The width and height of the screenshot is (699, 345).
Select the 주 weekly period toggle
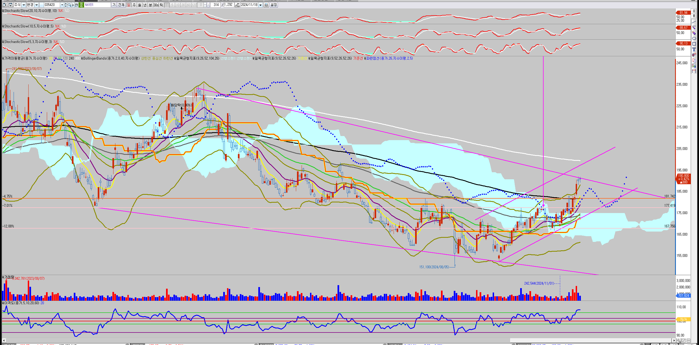134,5
